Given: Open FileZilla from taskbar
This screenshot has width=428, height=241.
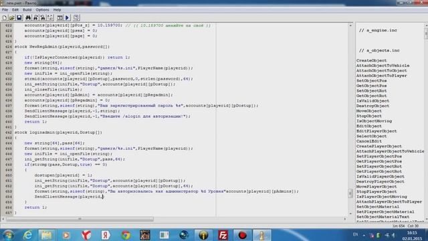Looking at the screenshot, I should 223,235.
